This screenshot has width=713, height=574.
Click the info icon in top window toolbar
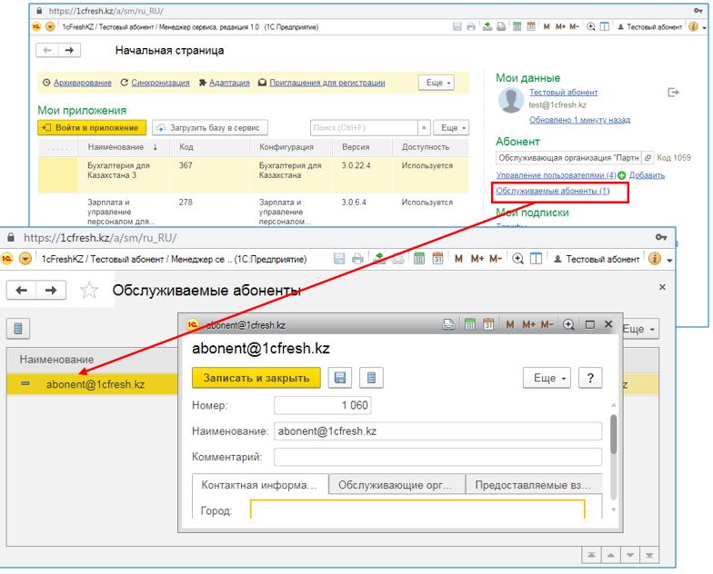(x=693, y=27)
